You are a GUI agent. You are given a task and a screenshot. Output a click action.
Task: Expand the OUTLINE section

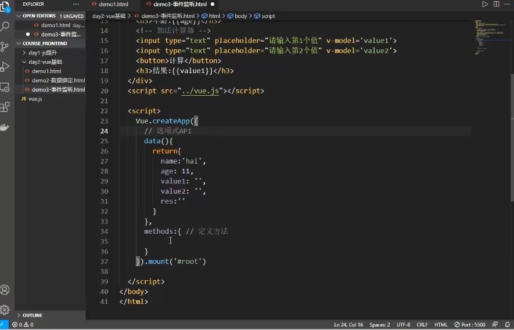[x=33, y=316]
